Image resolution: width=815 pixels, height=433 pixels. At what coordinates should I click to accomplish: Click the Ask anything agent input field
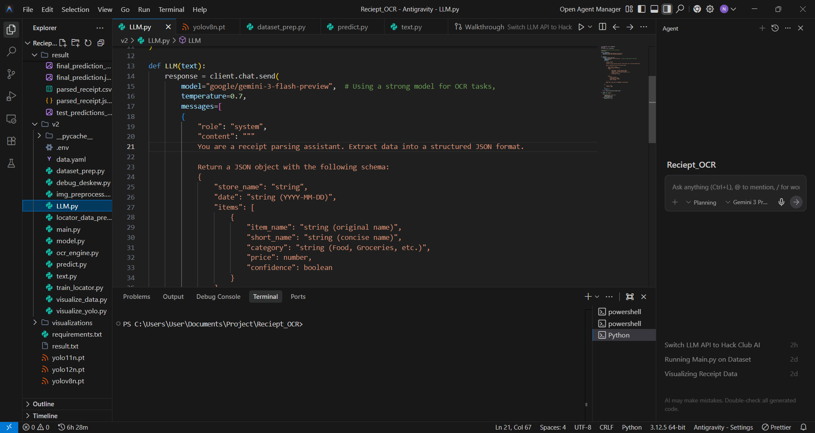735,187
